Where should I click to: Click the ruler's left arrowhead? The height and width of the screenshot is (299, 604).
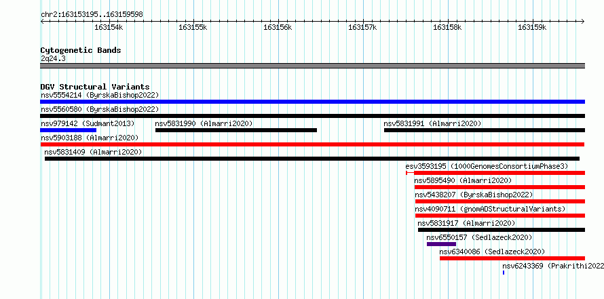tap(42, 21)
